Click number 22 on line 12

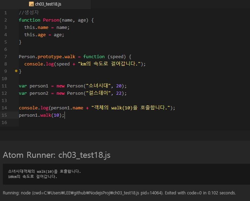click(119, 93)
